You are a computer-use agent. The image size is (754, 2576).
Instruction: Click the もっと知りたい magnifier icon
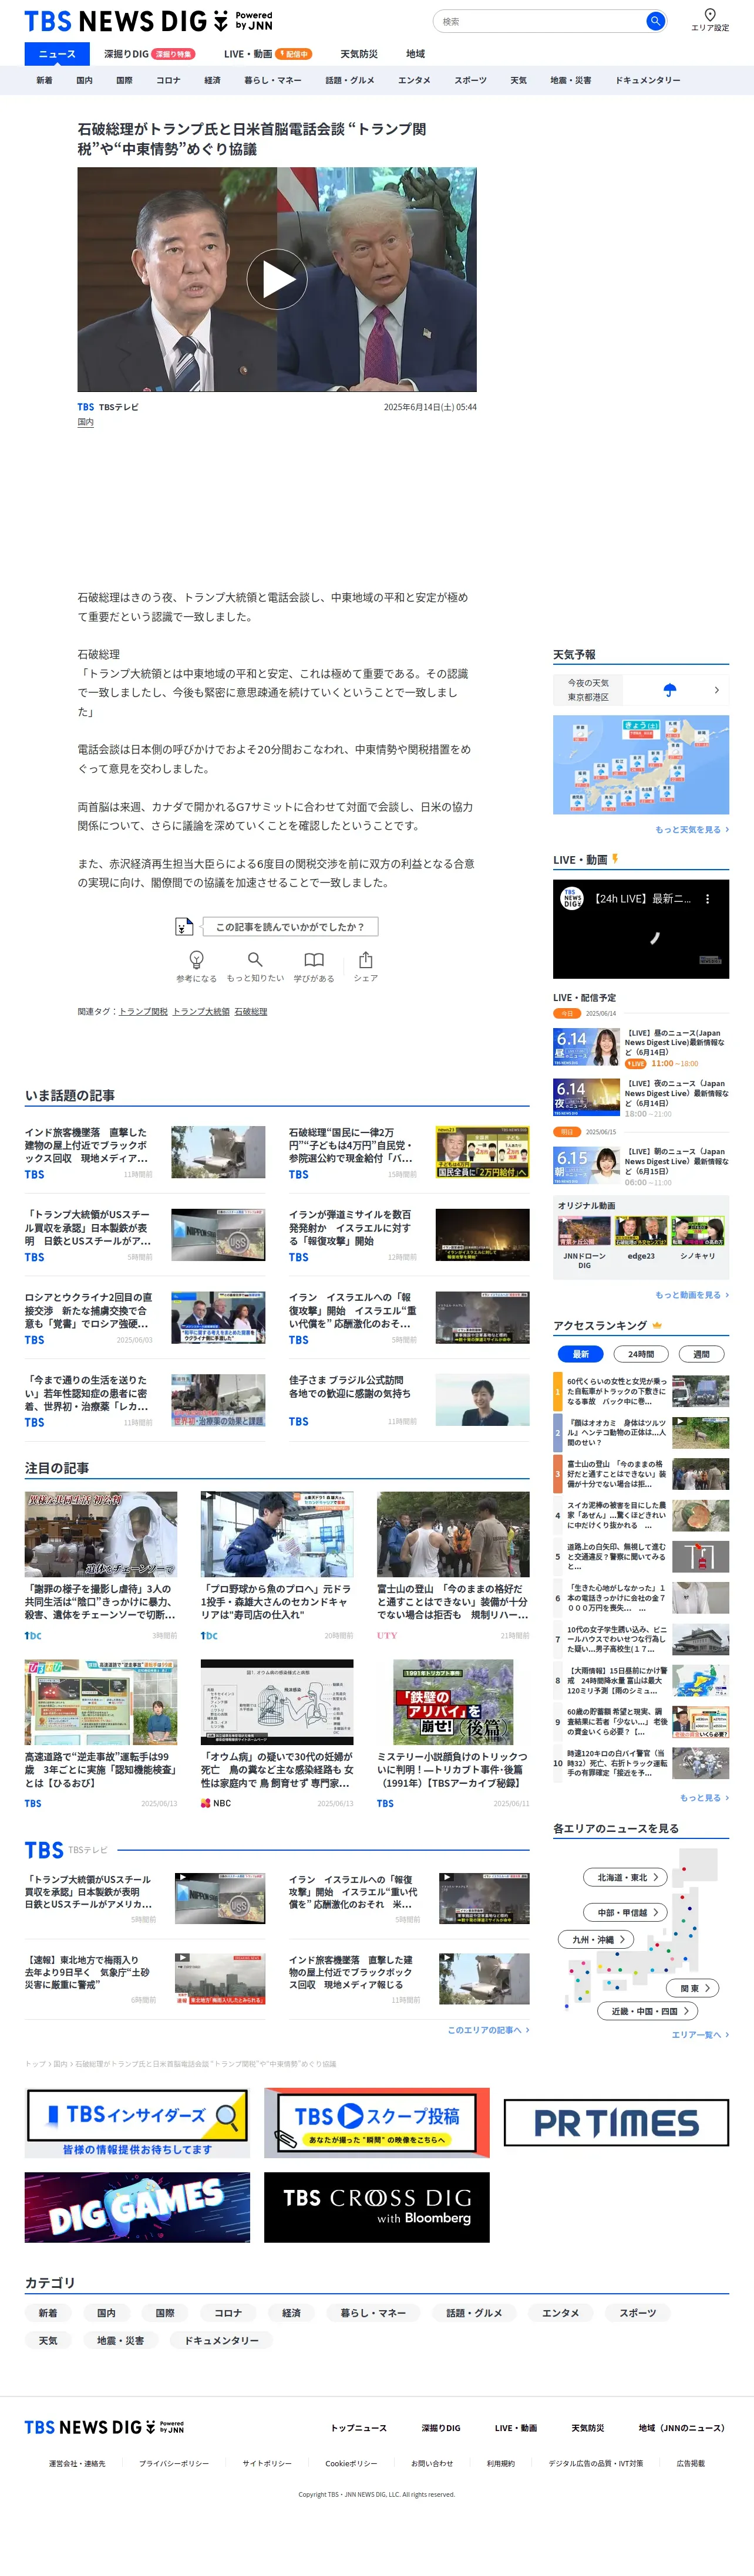[x=255, y=959]
